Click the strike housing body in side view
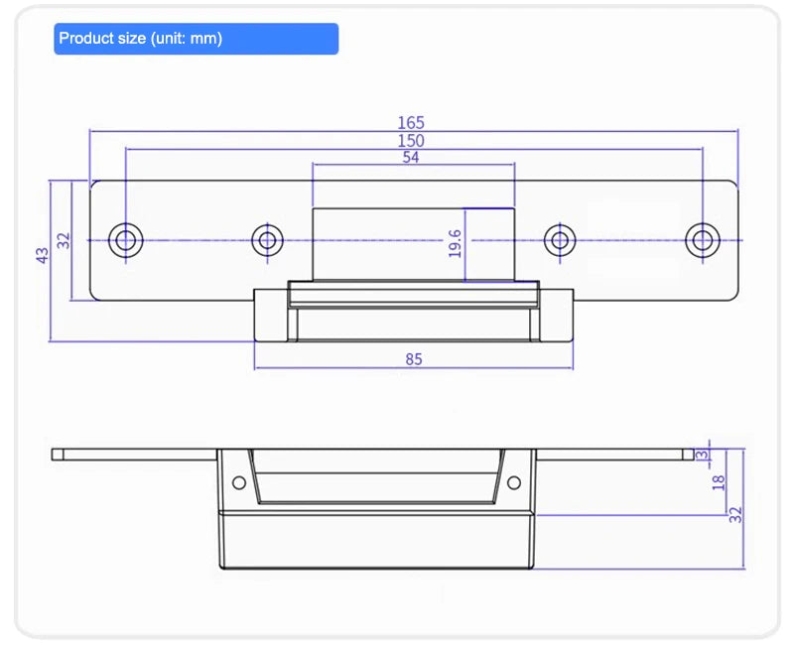This screenshot has width=794, height=658. coord(377,543)
